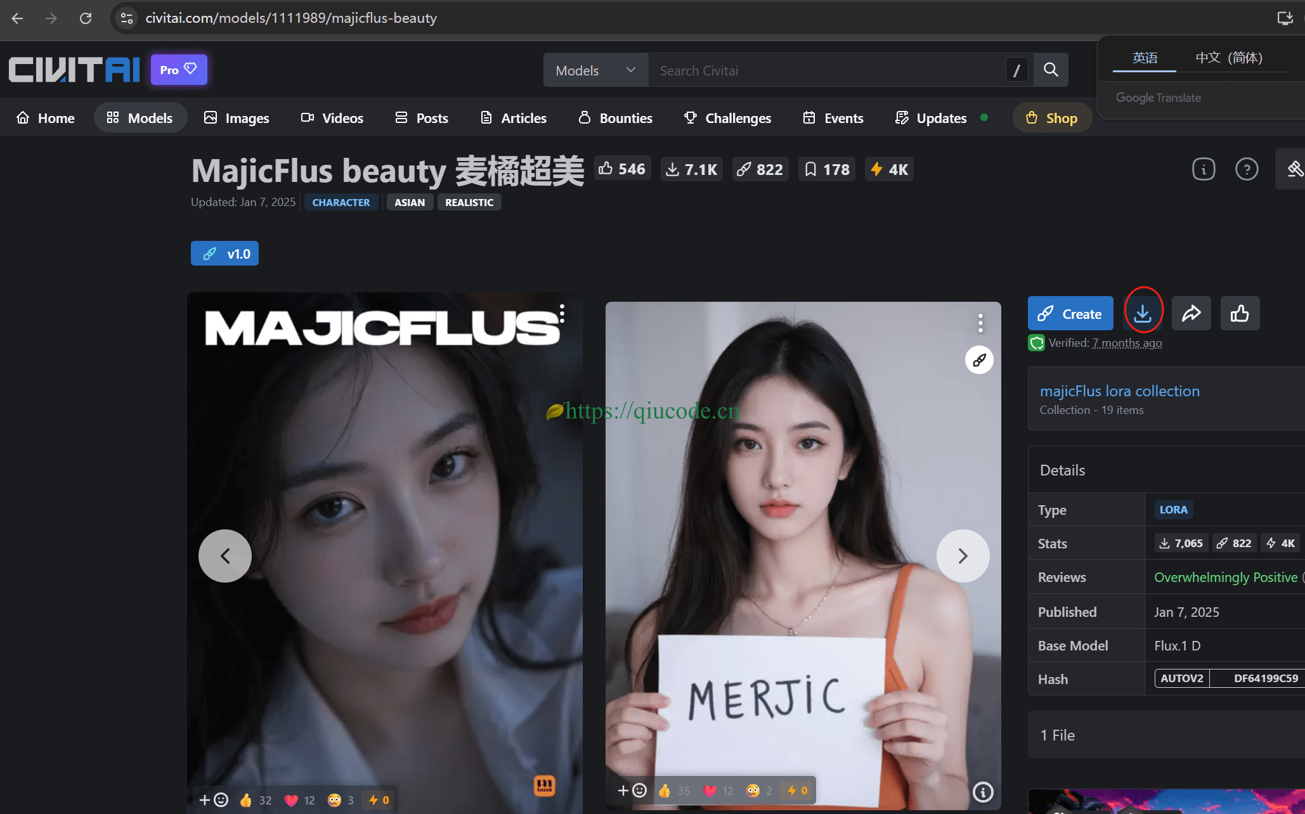Click the 4K buzz lightning badge
Viewport: 1305px width, 814px height.
[x=889, y=169]
